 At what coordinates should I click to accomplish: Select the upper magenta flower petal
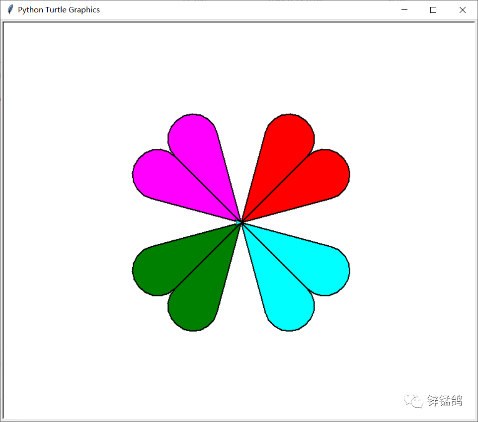[x=199, y=149]
